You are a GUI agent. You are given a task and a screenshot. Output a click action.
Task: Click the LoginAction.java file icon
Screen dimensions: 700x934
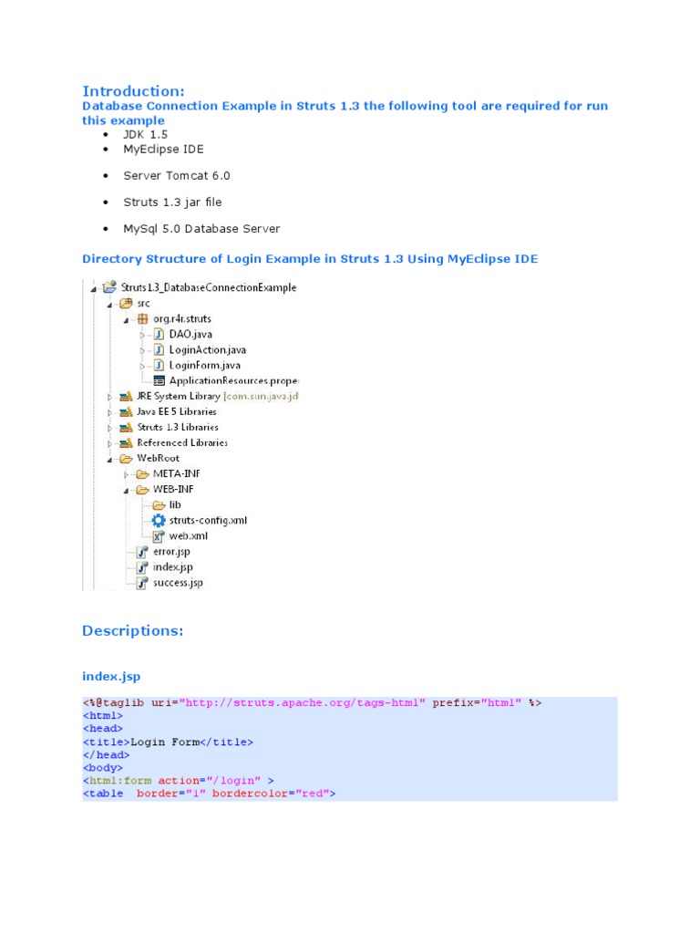[159, 349]
